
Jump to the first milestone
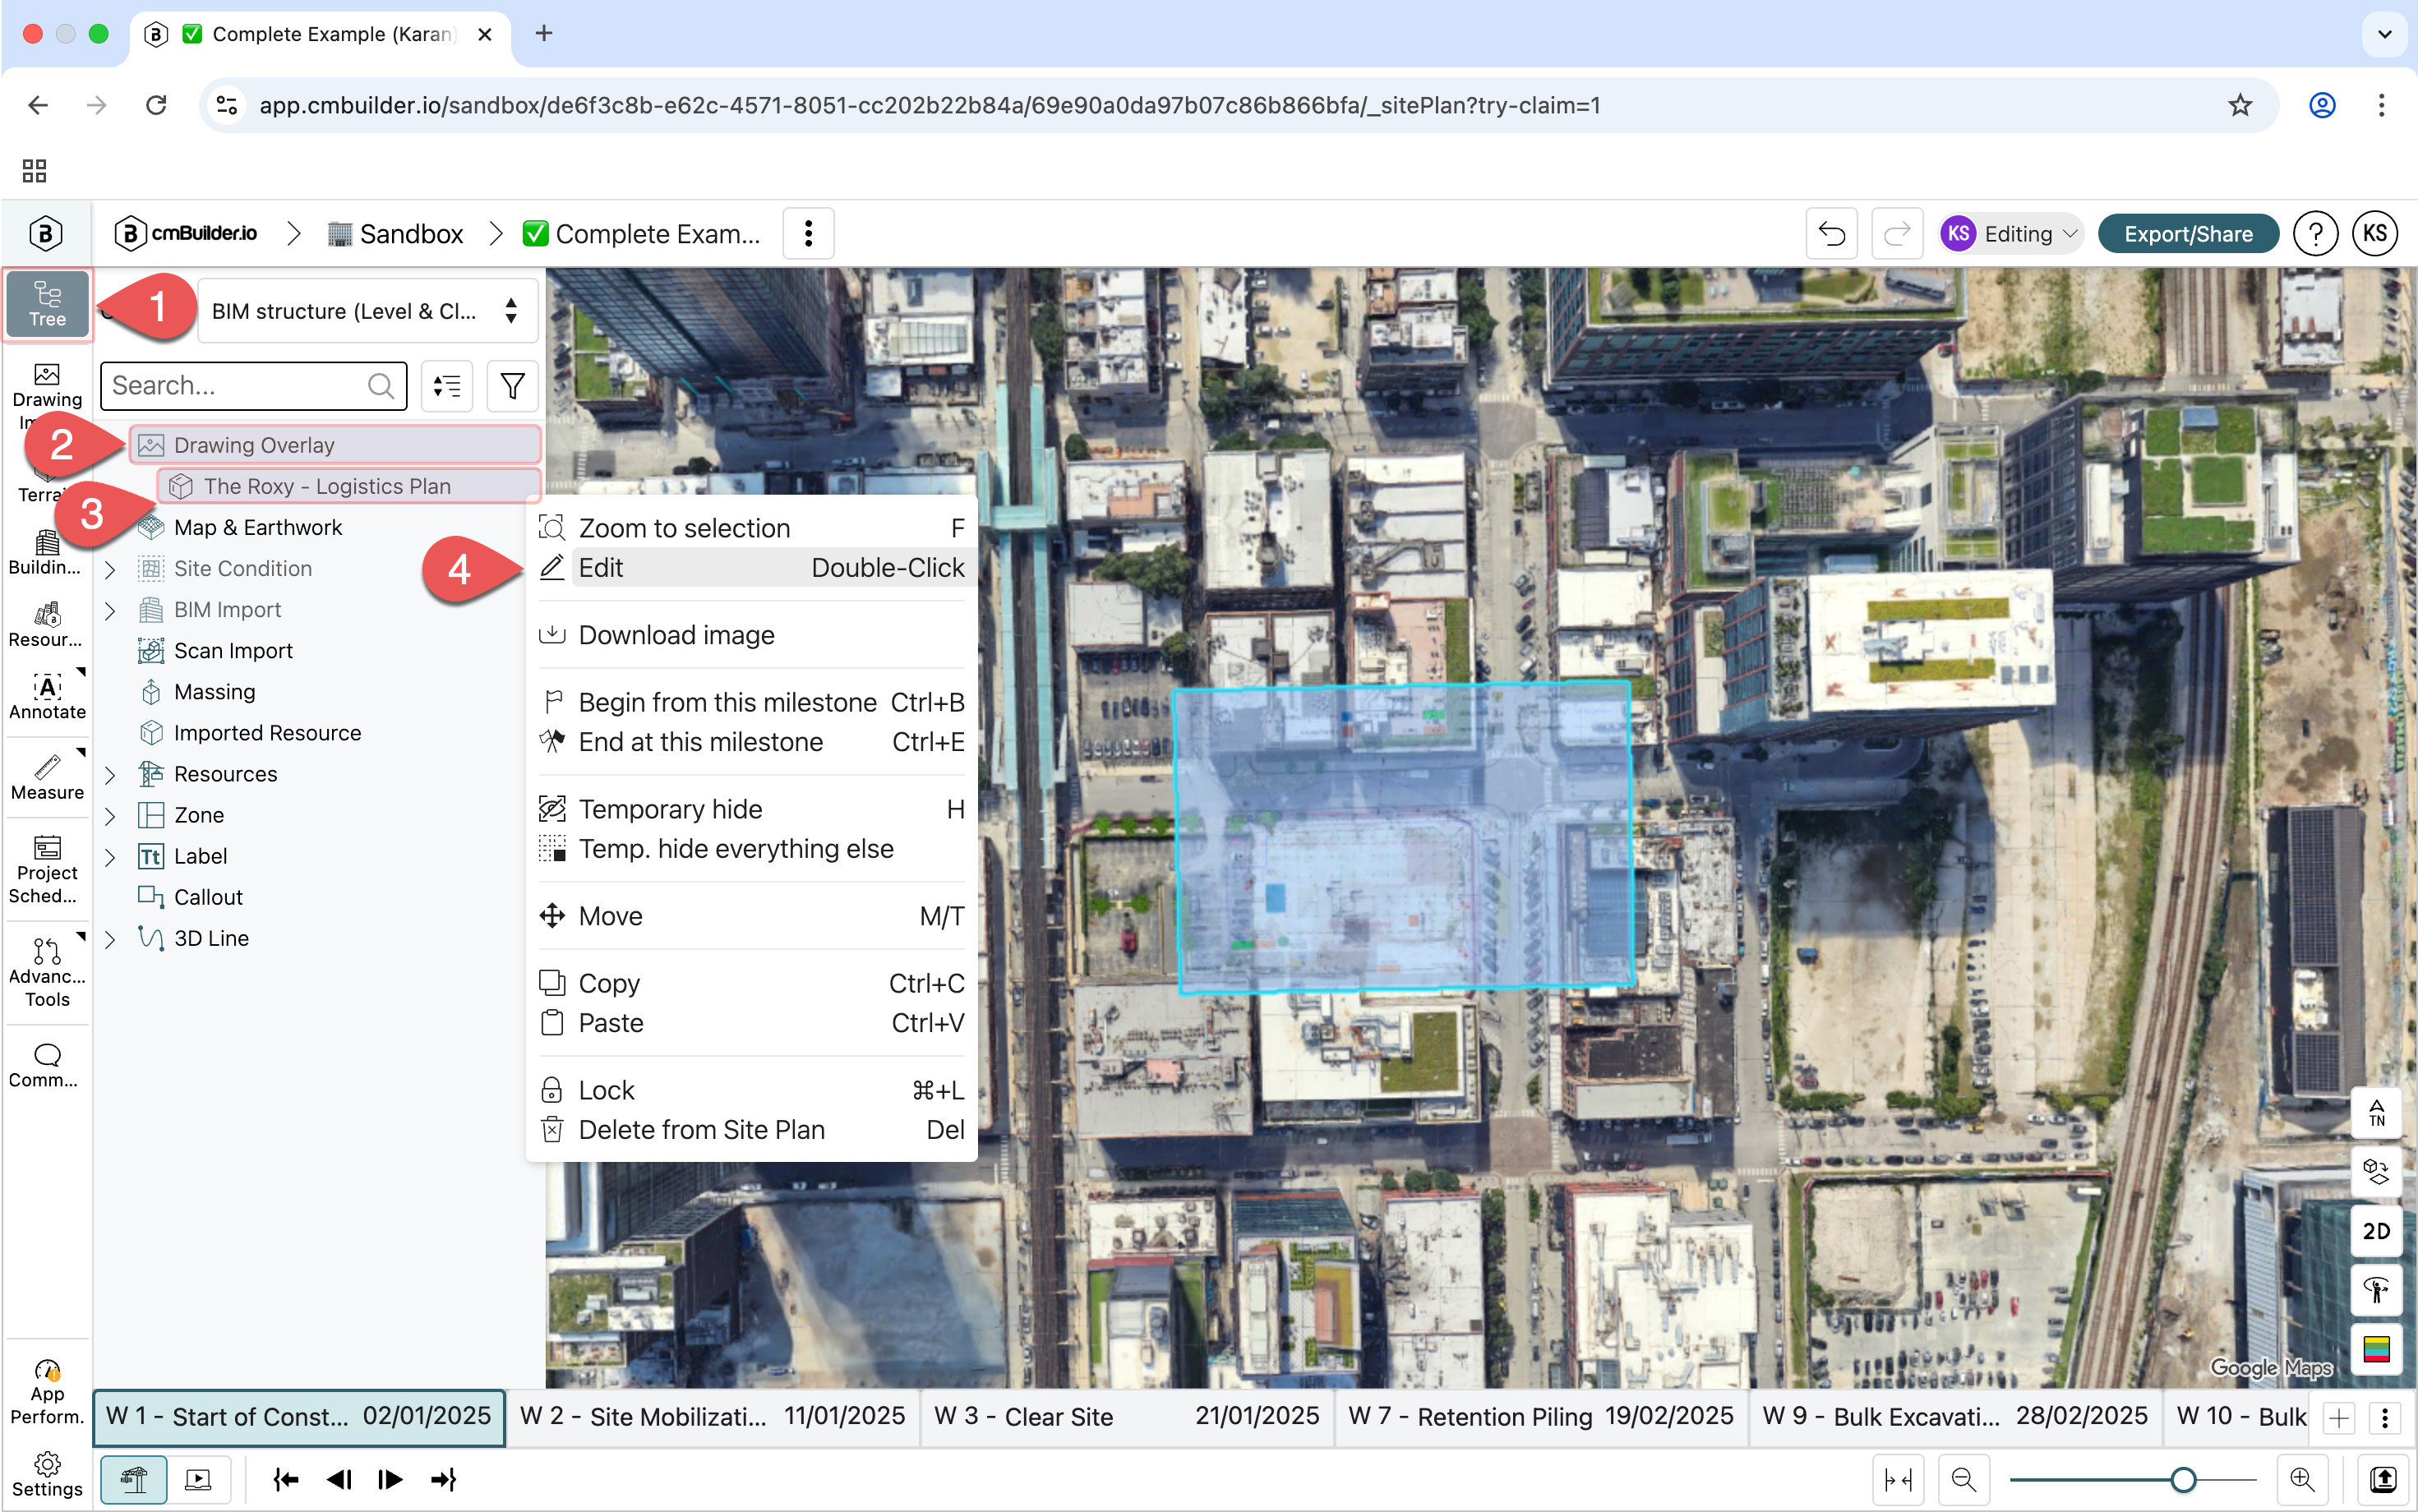[286, 1479]
